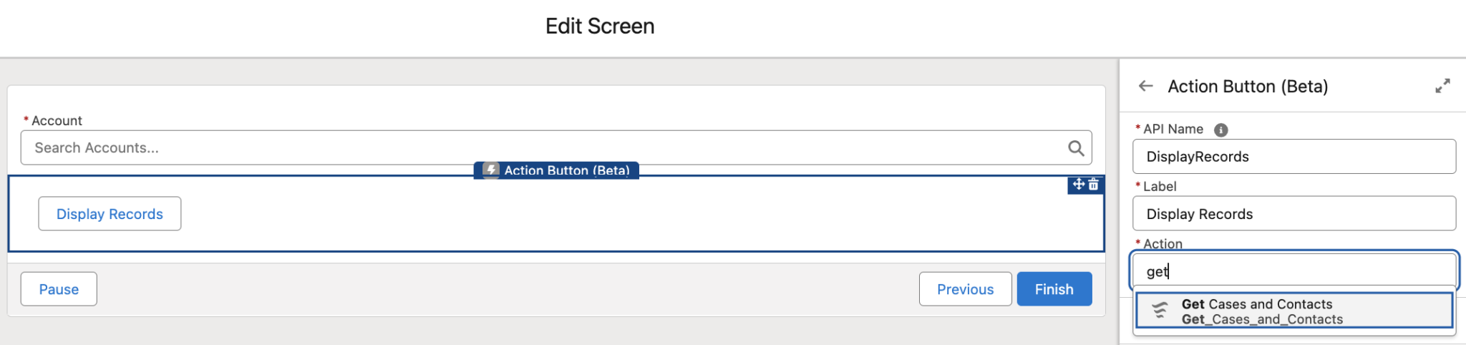
Task: Choose the Get_Cases_and_Contacts API name entry
Action: click(x=1262, y=320)
